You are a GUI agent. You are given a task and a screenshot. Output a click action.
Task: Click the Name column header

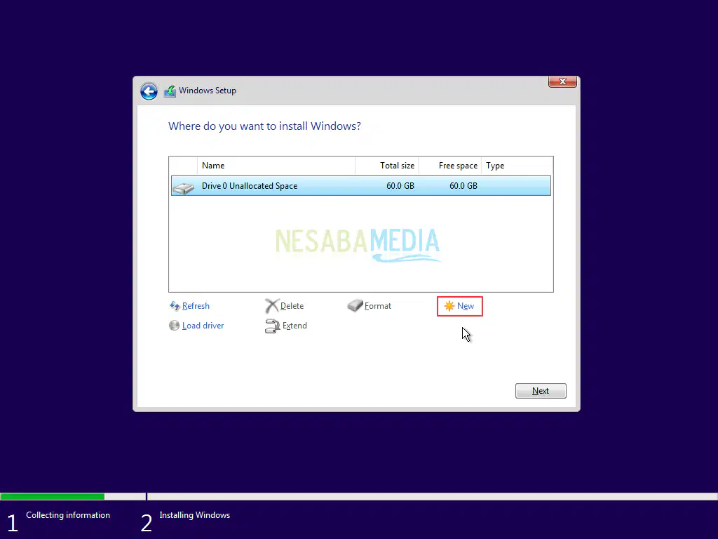(x=276, y=166)
